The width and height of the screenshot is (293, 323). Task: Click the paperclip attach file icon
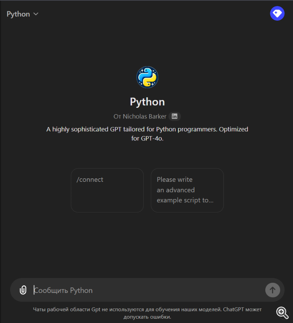[x=23, y=290]
